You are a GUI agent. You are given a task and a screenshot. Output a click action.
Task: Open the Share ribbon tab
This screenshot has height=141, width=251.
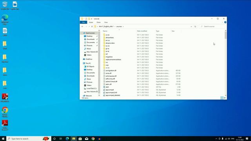pos(98,22)
